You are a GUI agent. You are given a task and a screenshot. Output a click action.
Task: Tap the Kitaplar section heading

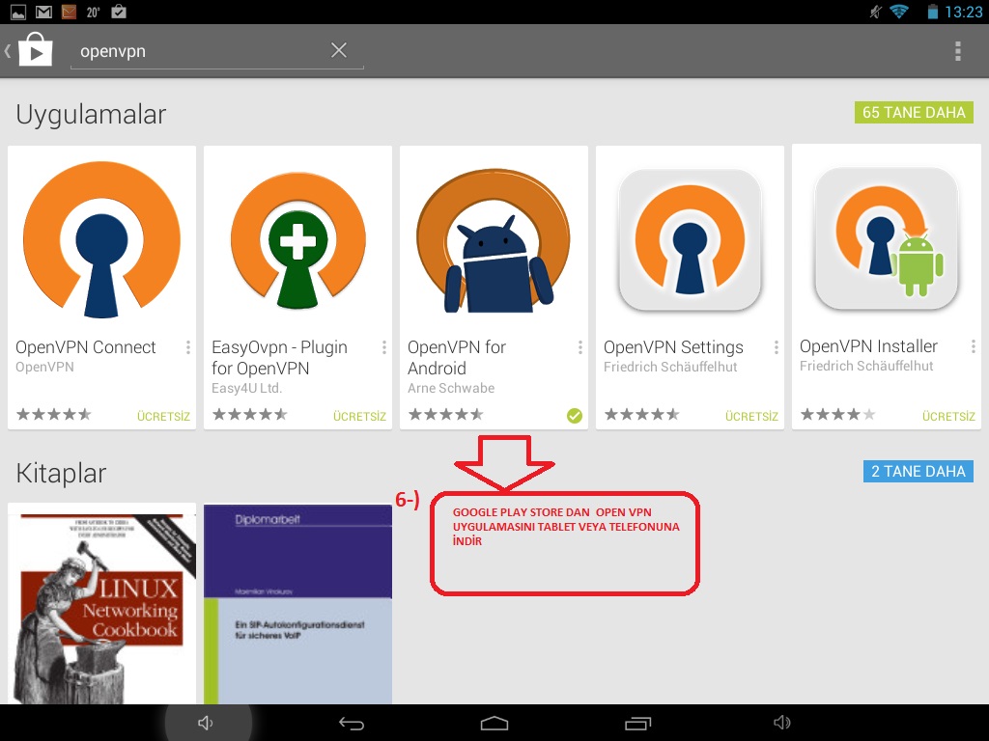click(x=61, y=474)
